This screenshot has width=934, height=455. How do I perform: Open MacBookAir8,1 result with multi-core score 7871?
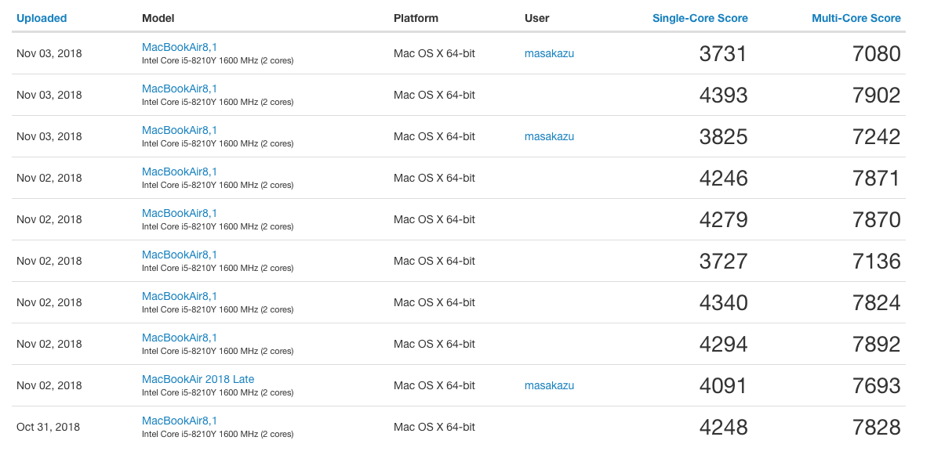[180, 172]
